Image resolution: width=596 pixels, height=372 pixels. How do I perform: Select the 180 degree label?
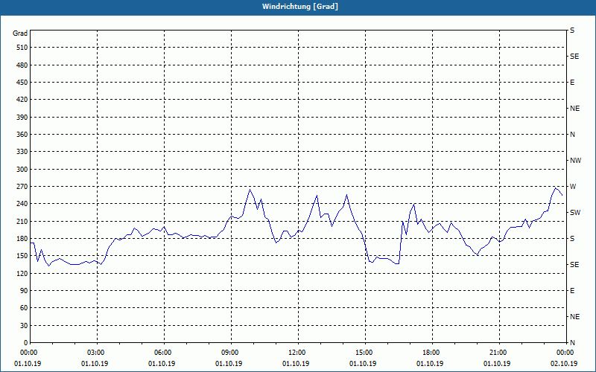tap(22, 239)
